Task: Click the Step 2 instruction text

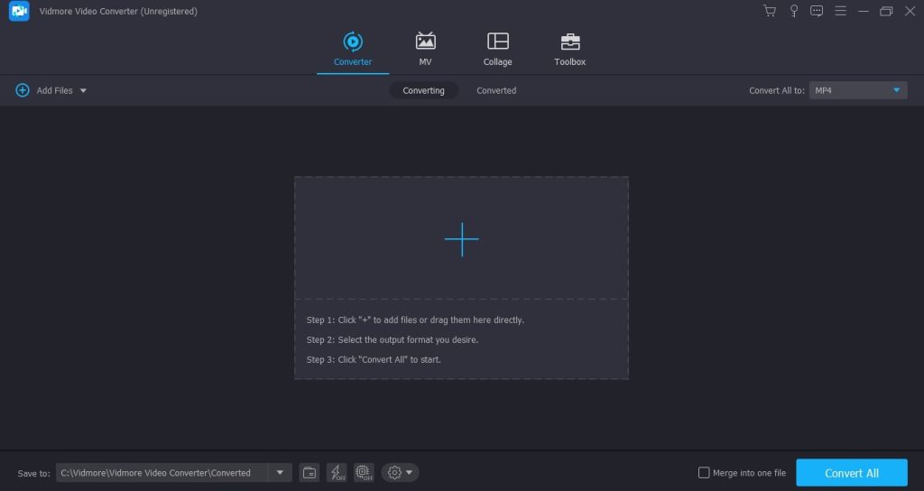Action: point(392,340)
